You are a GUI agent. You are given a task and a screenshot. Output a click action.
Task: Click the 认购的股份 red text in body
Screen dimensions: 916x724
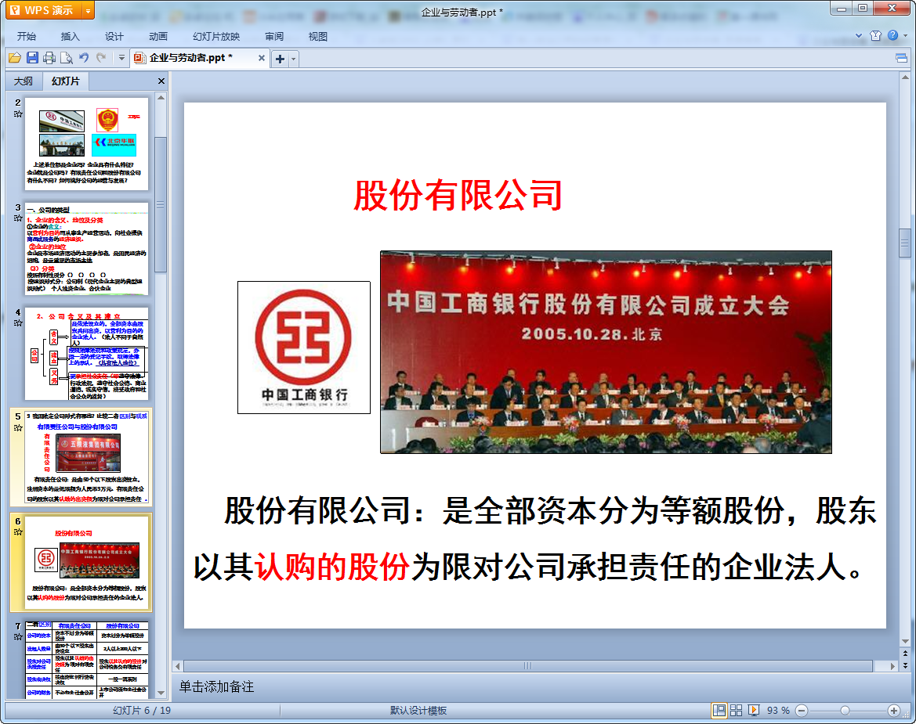[x=331, y=567]
